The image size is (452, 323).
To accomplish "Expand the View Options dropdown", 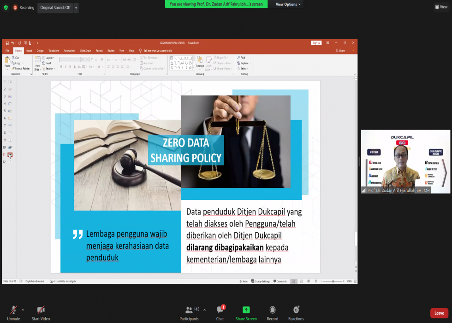I will (288, 4).
